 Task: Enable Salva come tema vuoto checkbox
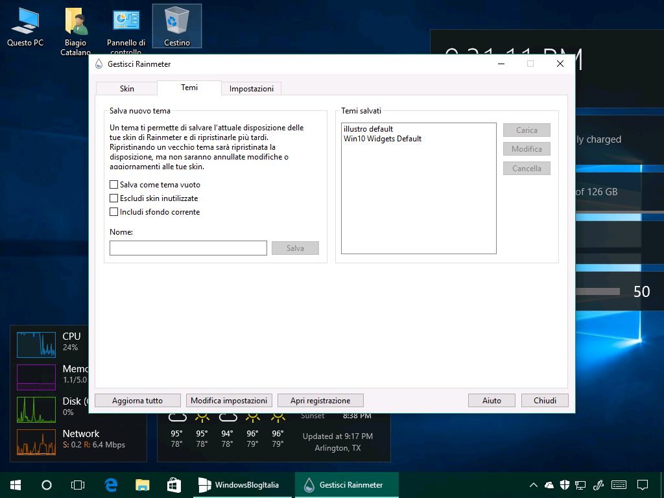[113, 185]
